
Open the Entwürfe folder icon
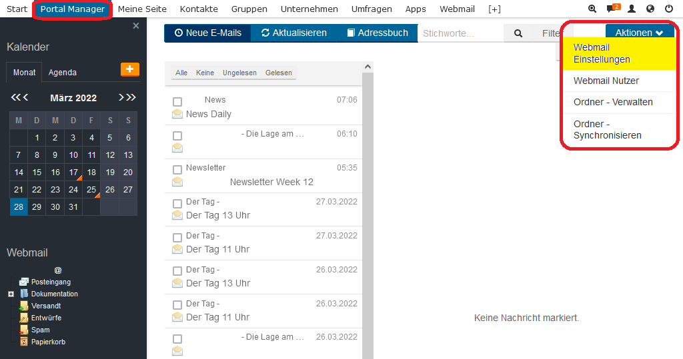coord(24,318)
